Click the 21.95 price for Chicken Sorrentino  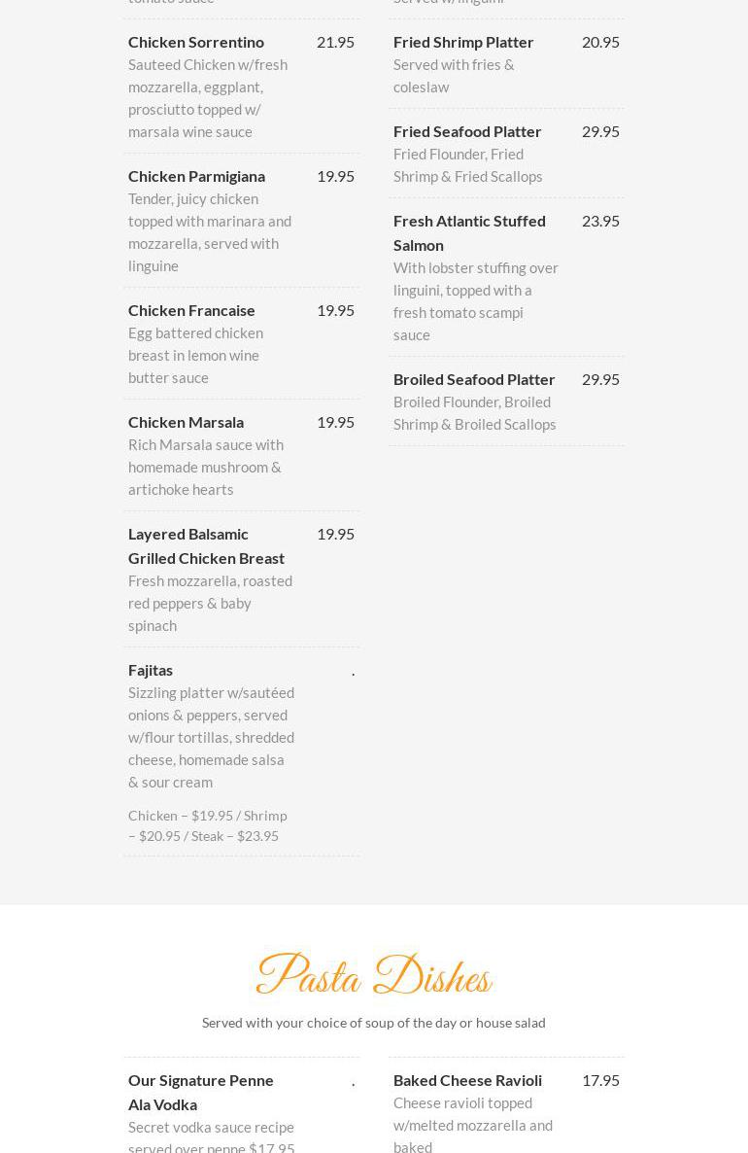click(x=335, y=42)
